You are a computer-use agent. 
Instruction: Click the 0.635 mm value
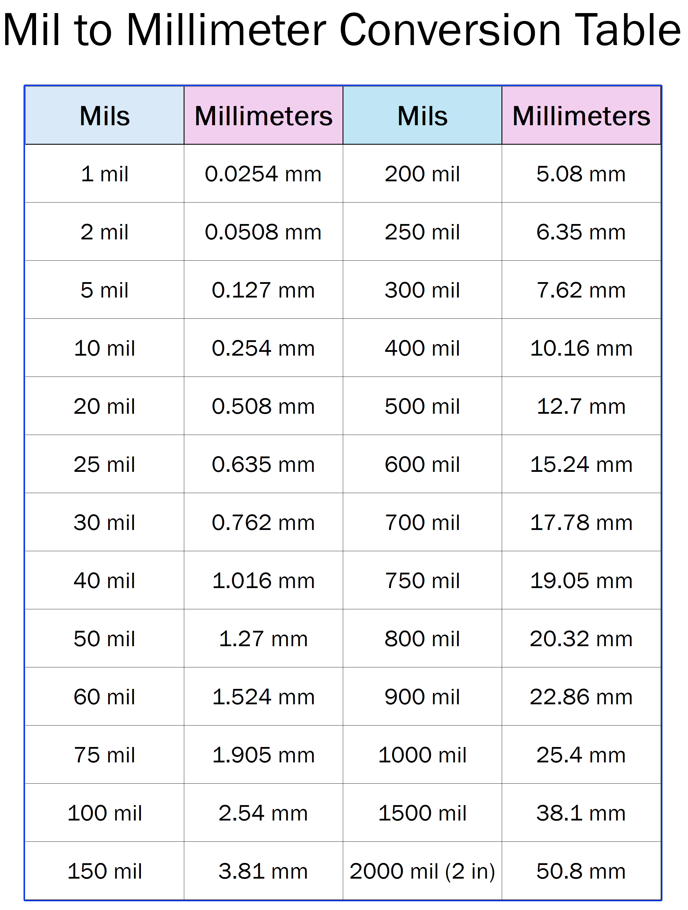click(x=263, y=465)
